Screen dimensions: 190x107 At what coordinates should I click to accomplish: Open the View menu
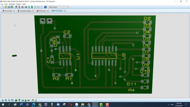click(x=6, y=4)
